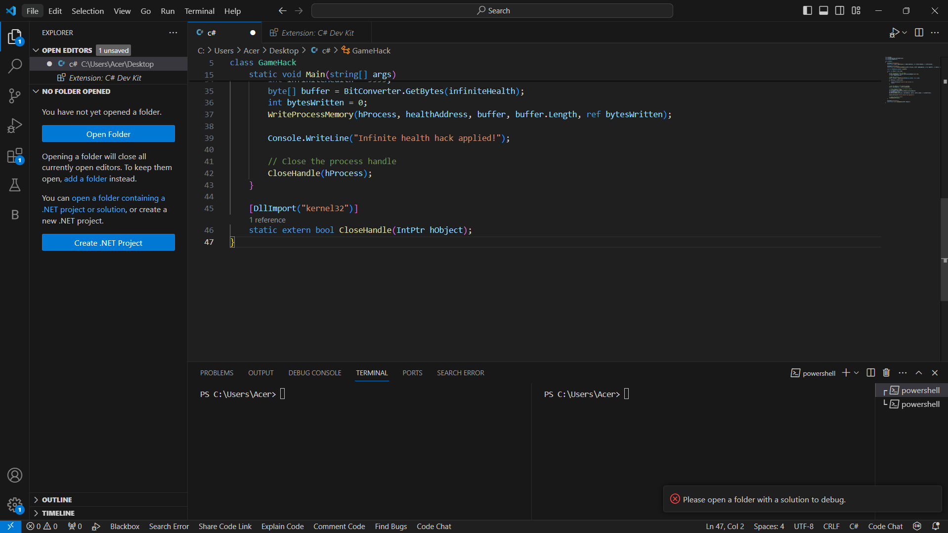Open the Testing flask view
Screen dimensions: 948x533
pos(15,185)
